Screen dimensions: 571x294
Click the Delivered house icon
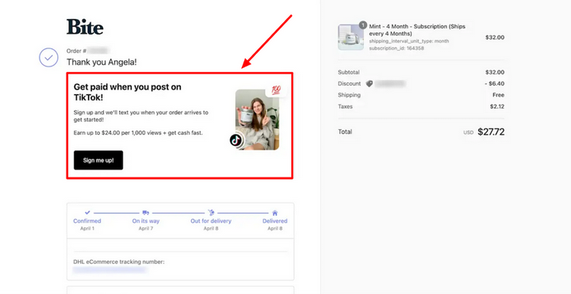point(275,212)
